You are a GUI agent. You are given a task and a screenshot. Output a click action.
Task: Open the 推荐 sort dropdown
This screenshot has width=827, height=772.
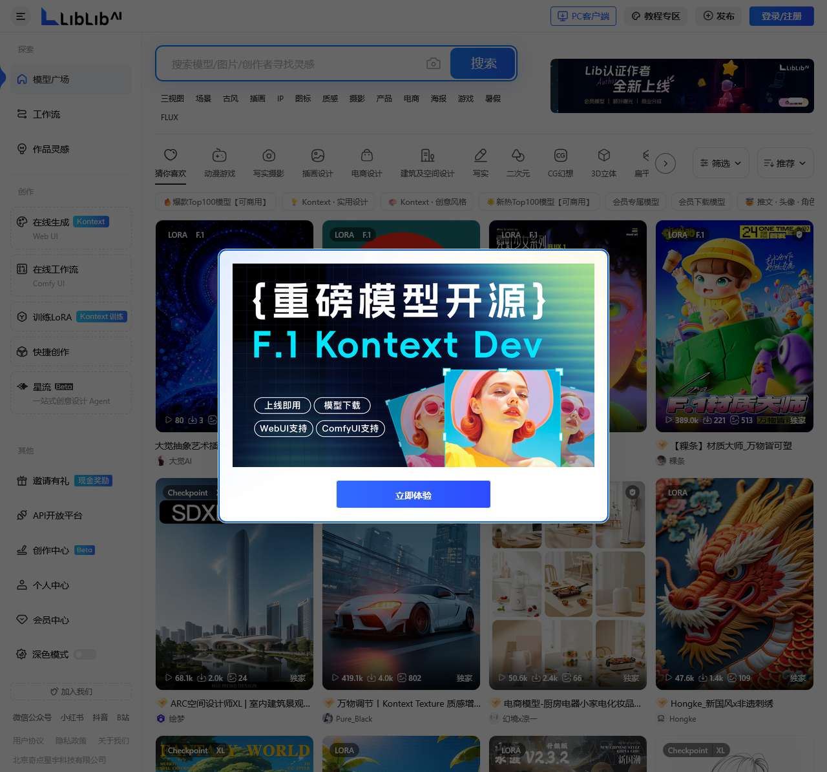784,163
